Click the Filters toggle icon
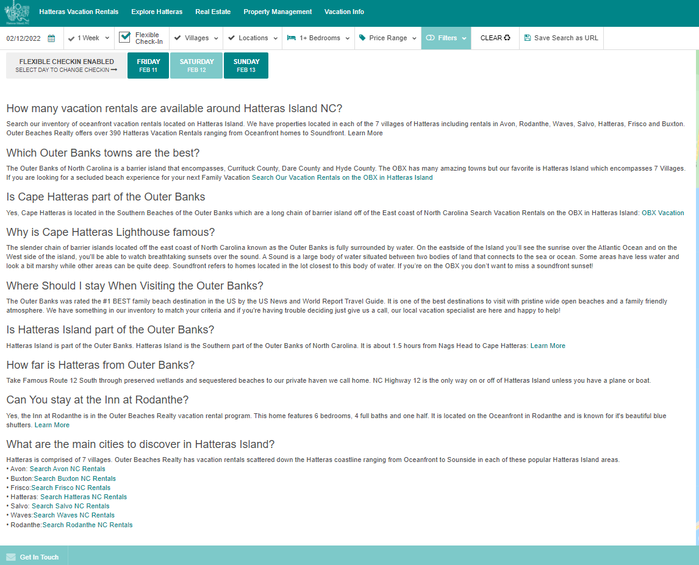The width and height of the screenshot is (699, 565). pos(430,38)
